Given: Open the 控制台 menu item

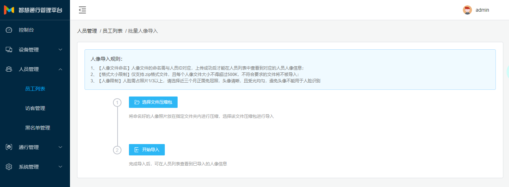Looking at the screenshot, I should (35, 30).
